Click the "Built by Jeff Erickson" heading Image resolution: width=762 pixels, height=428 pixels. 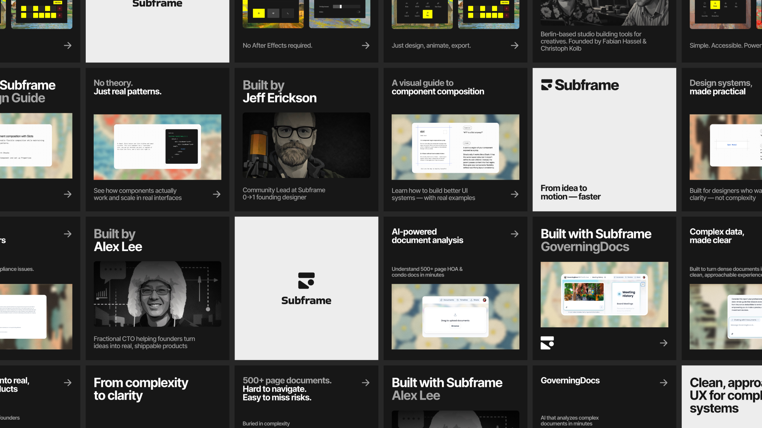pos(279,92)
